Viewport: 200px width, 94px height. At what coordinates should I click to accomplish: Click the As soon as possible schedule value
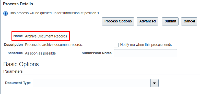click(40, 53)
